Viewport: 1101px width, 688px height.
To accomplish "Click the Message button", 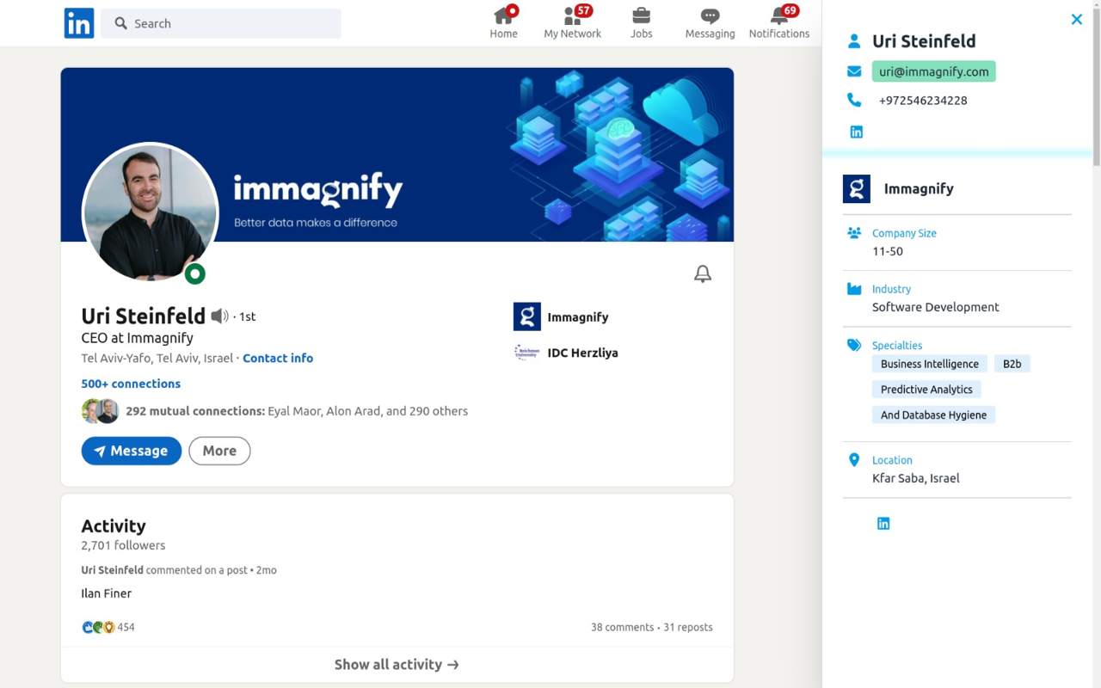I will pyautogui.click(x=131, y=451).
